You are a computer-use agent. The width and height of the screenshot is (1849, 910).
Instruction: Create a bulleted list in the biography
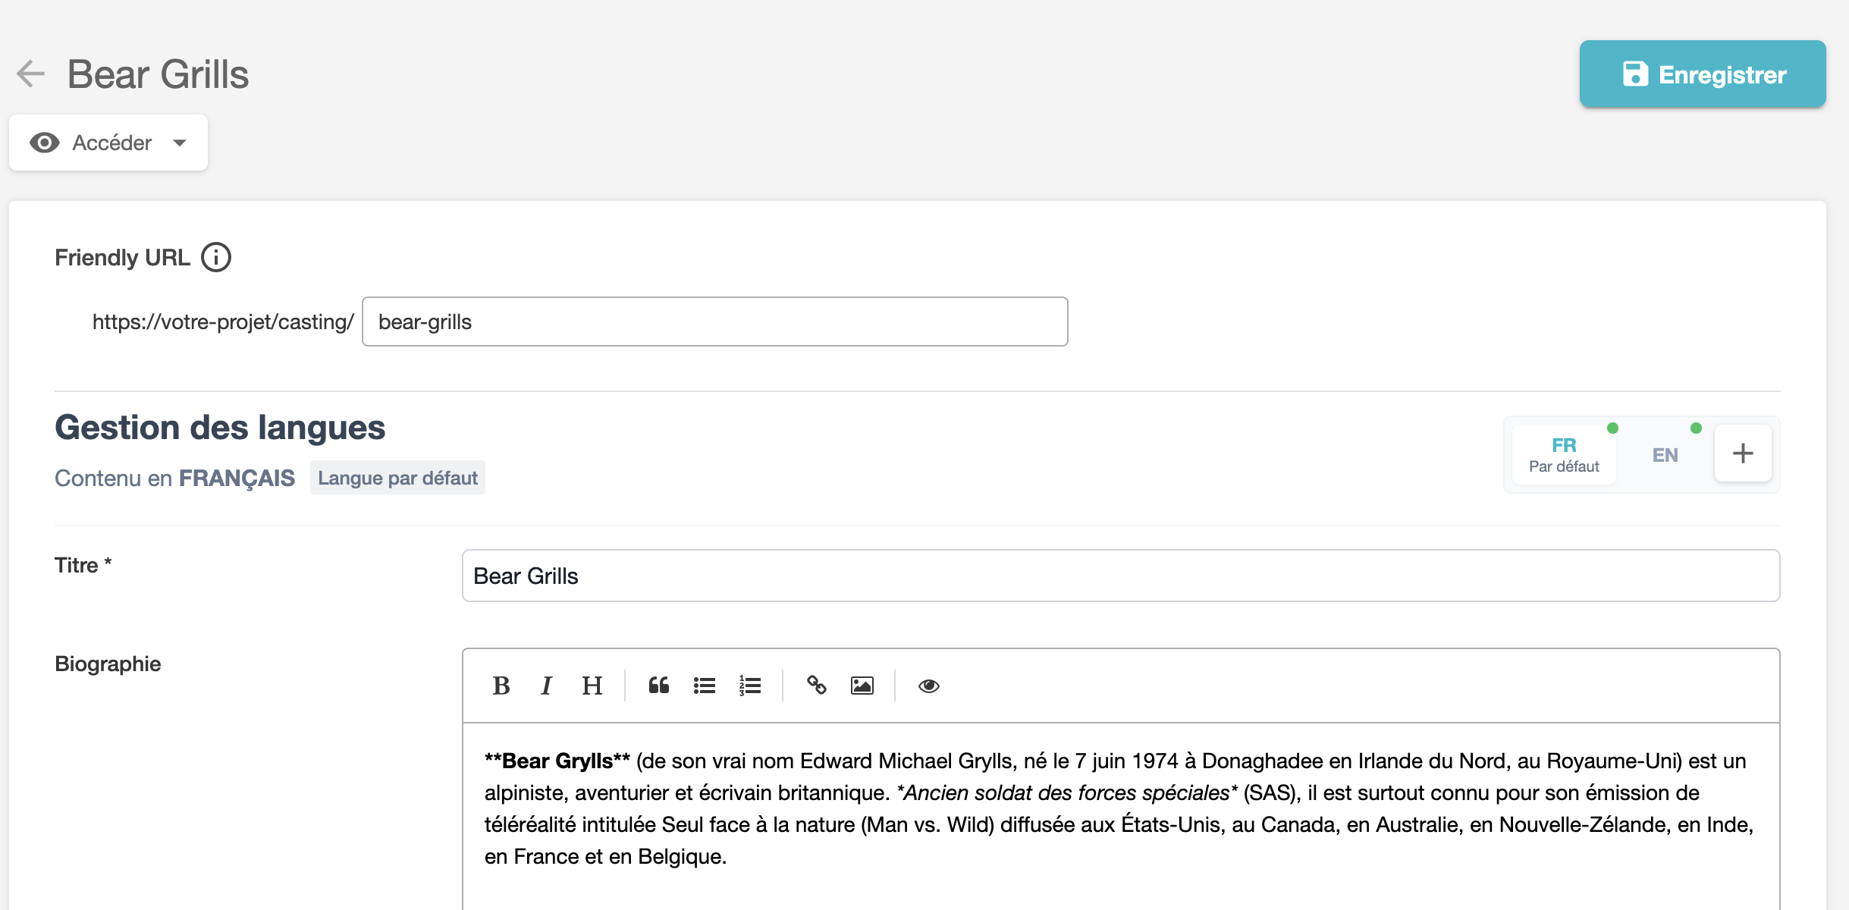704,686
